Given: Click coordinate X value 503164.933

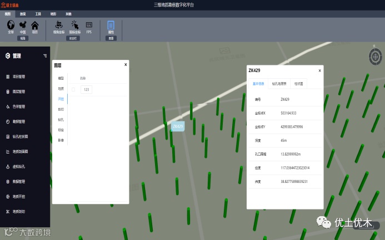Looking at the screenshot, I should click(x=288, y=113).
